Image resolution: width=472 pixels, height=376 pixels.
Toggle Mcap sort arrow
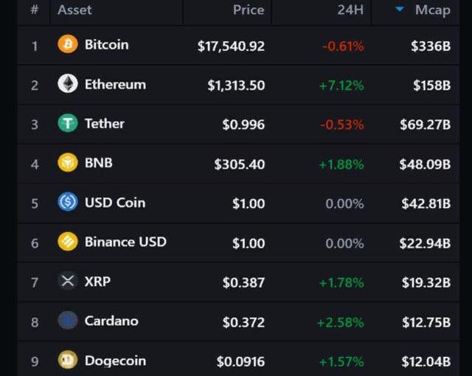pos(400,10)
